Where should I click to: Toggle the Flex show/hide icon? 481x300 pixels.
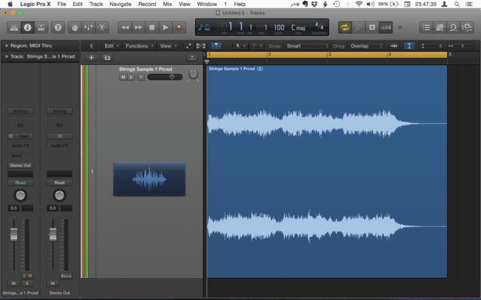click(x=201, y=46)
